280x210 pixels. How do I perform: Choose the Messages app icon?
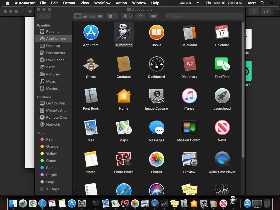pos(156,127)
